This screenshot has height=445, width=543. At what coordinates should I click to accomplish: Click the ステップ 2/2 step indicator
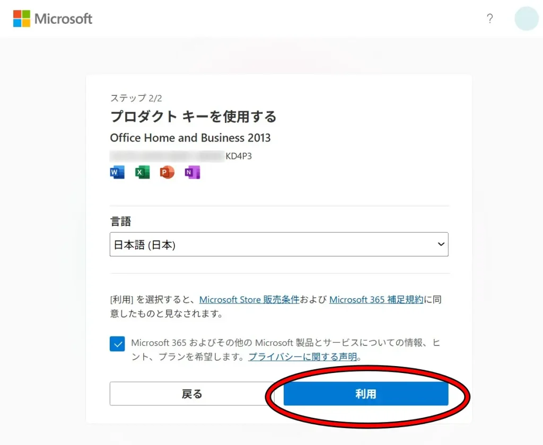pyautogui.click(x=136, y=98)
